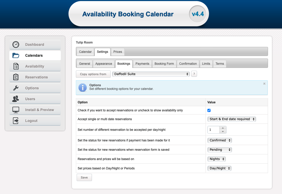
Task: Click the Users people icon
Action: [x=16, y=99]
